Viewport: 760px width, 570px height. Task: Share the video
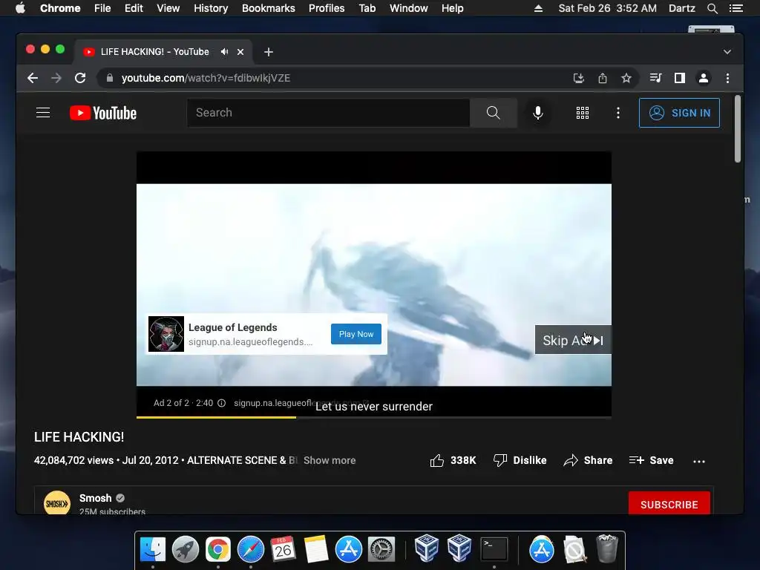(588, 460)
